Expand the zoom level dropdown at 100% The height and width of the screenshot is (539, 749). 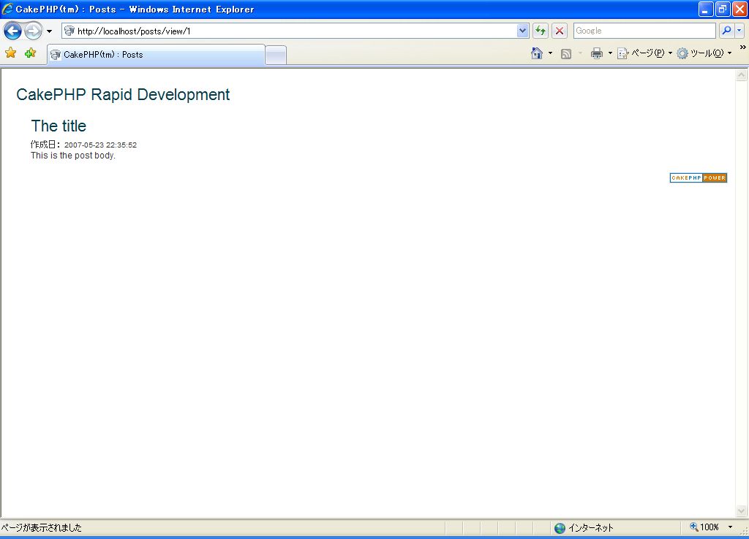(730, 527)
